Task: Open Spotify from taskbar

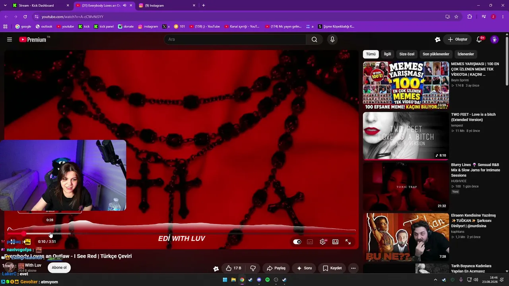Action: tap(267, 280)
